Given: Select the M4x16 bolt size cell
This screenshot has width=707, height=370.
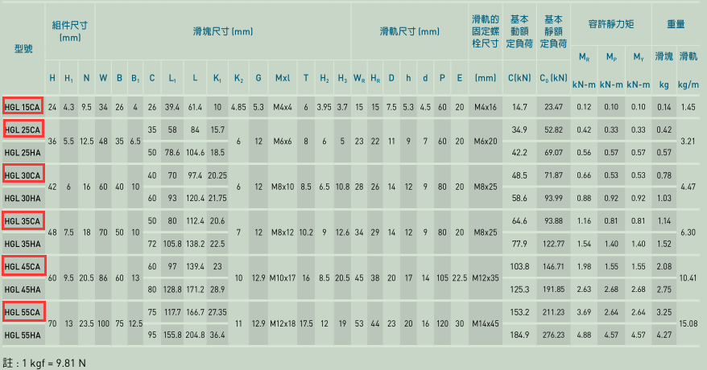Looking at the screenshot, I should click(486, 107).
